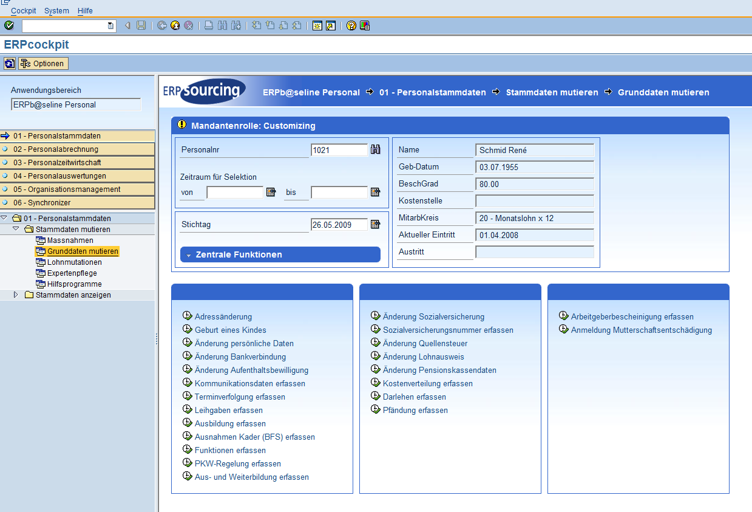752x512 pixels.
Task: Select Expertenpflege in the tree
Action: [x=72, y=273]
